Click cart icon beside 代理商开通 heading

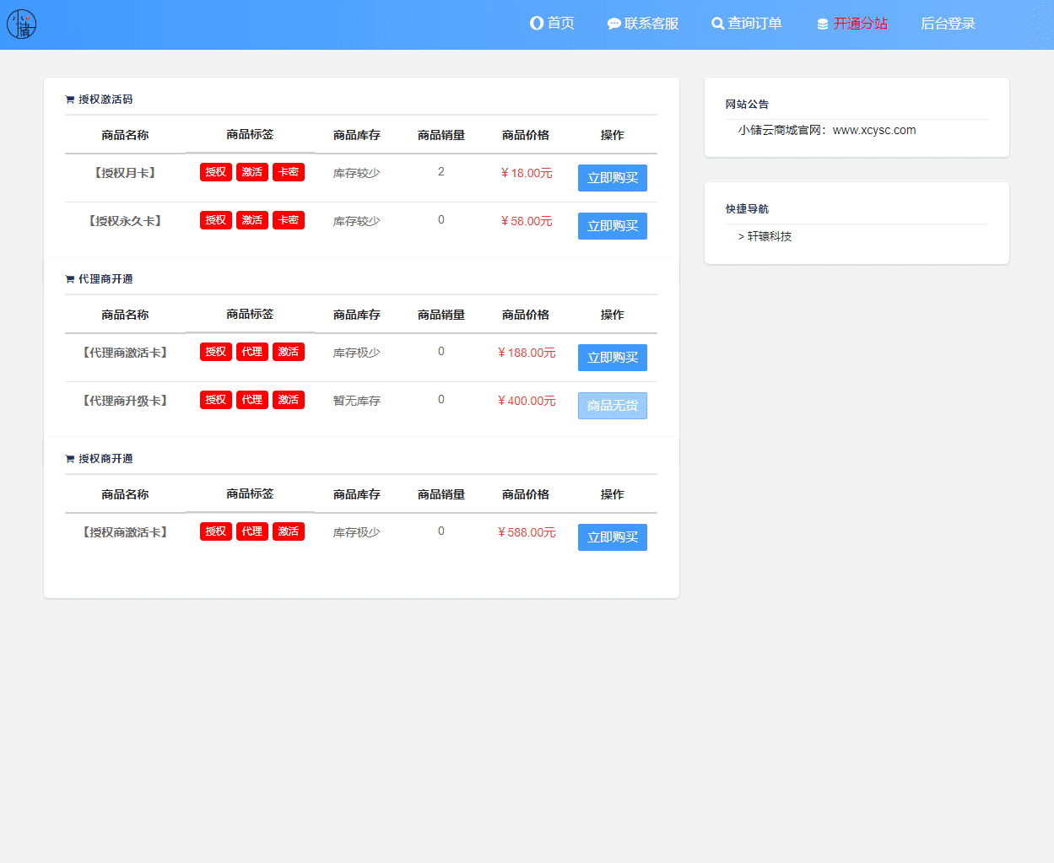(x=70, y=279)
